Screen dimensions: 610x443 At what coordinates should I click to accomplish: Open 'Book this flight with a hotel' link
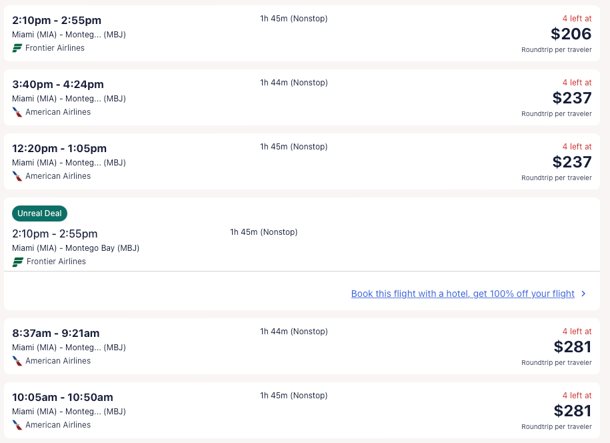click(x=463, y=294)
